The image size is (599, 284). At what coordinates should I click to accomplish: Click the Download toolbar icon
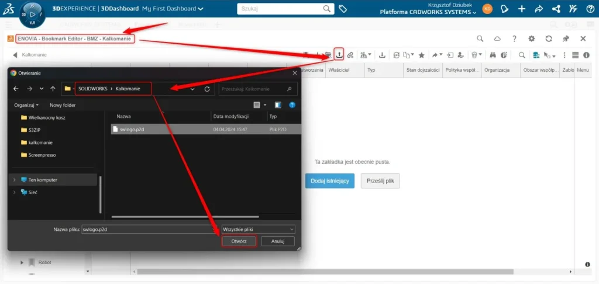pos(382,55)
